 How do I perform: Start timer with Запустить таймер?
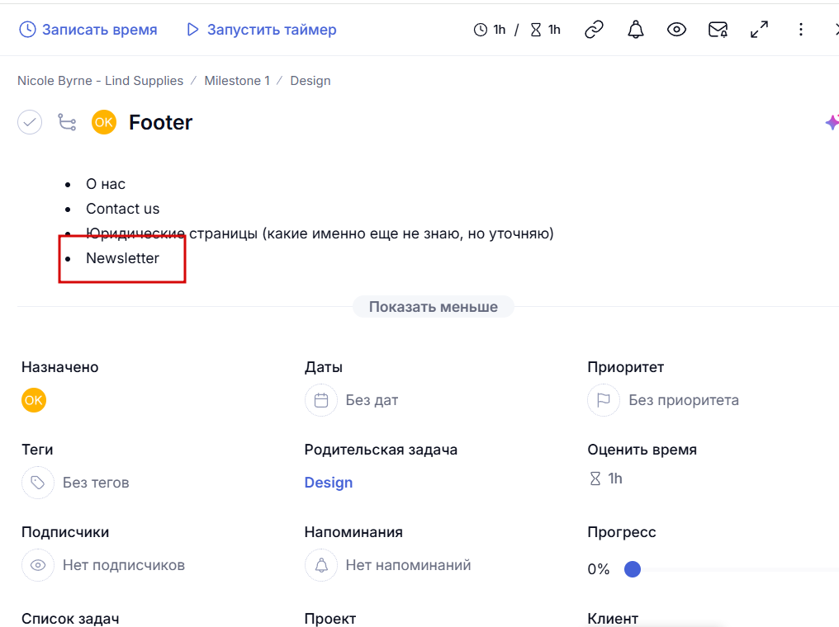click(x=262, y=30)
